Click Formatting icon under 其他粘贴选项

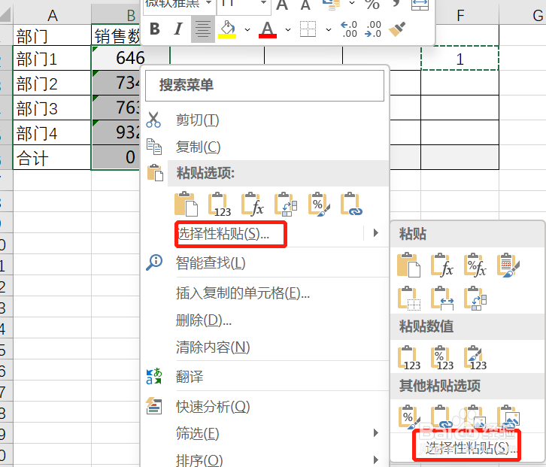point(409,417)
